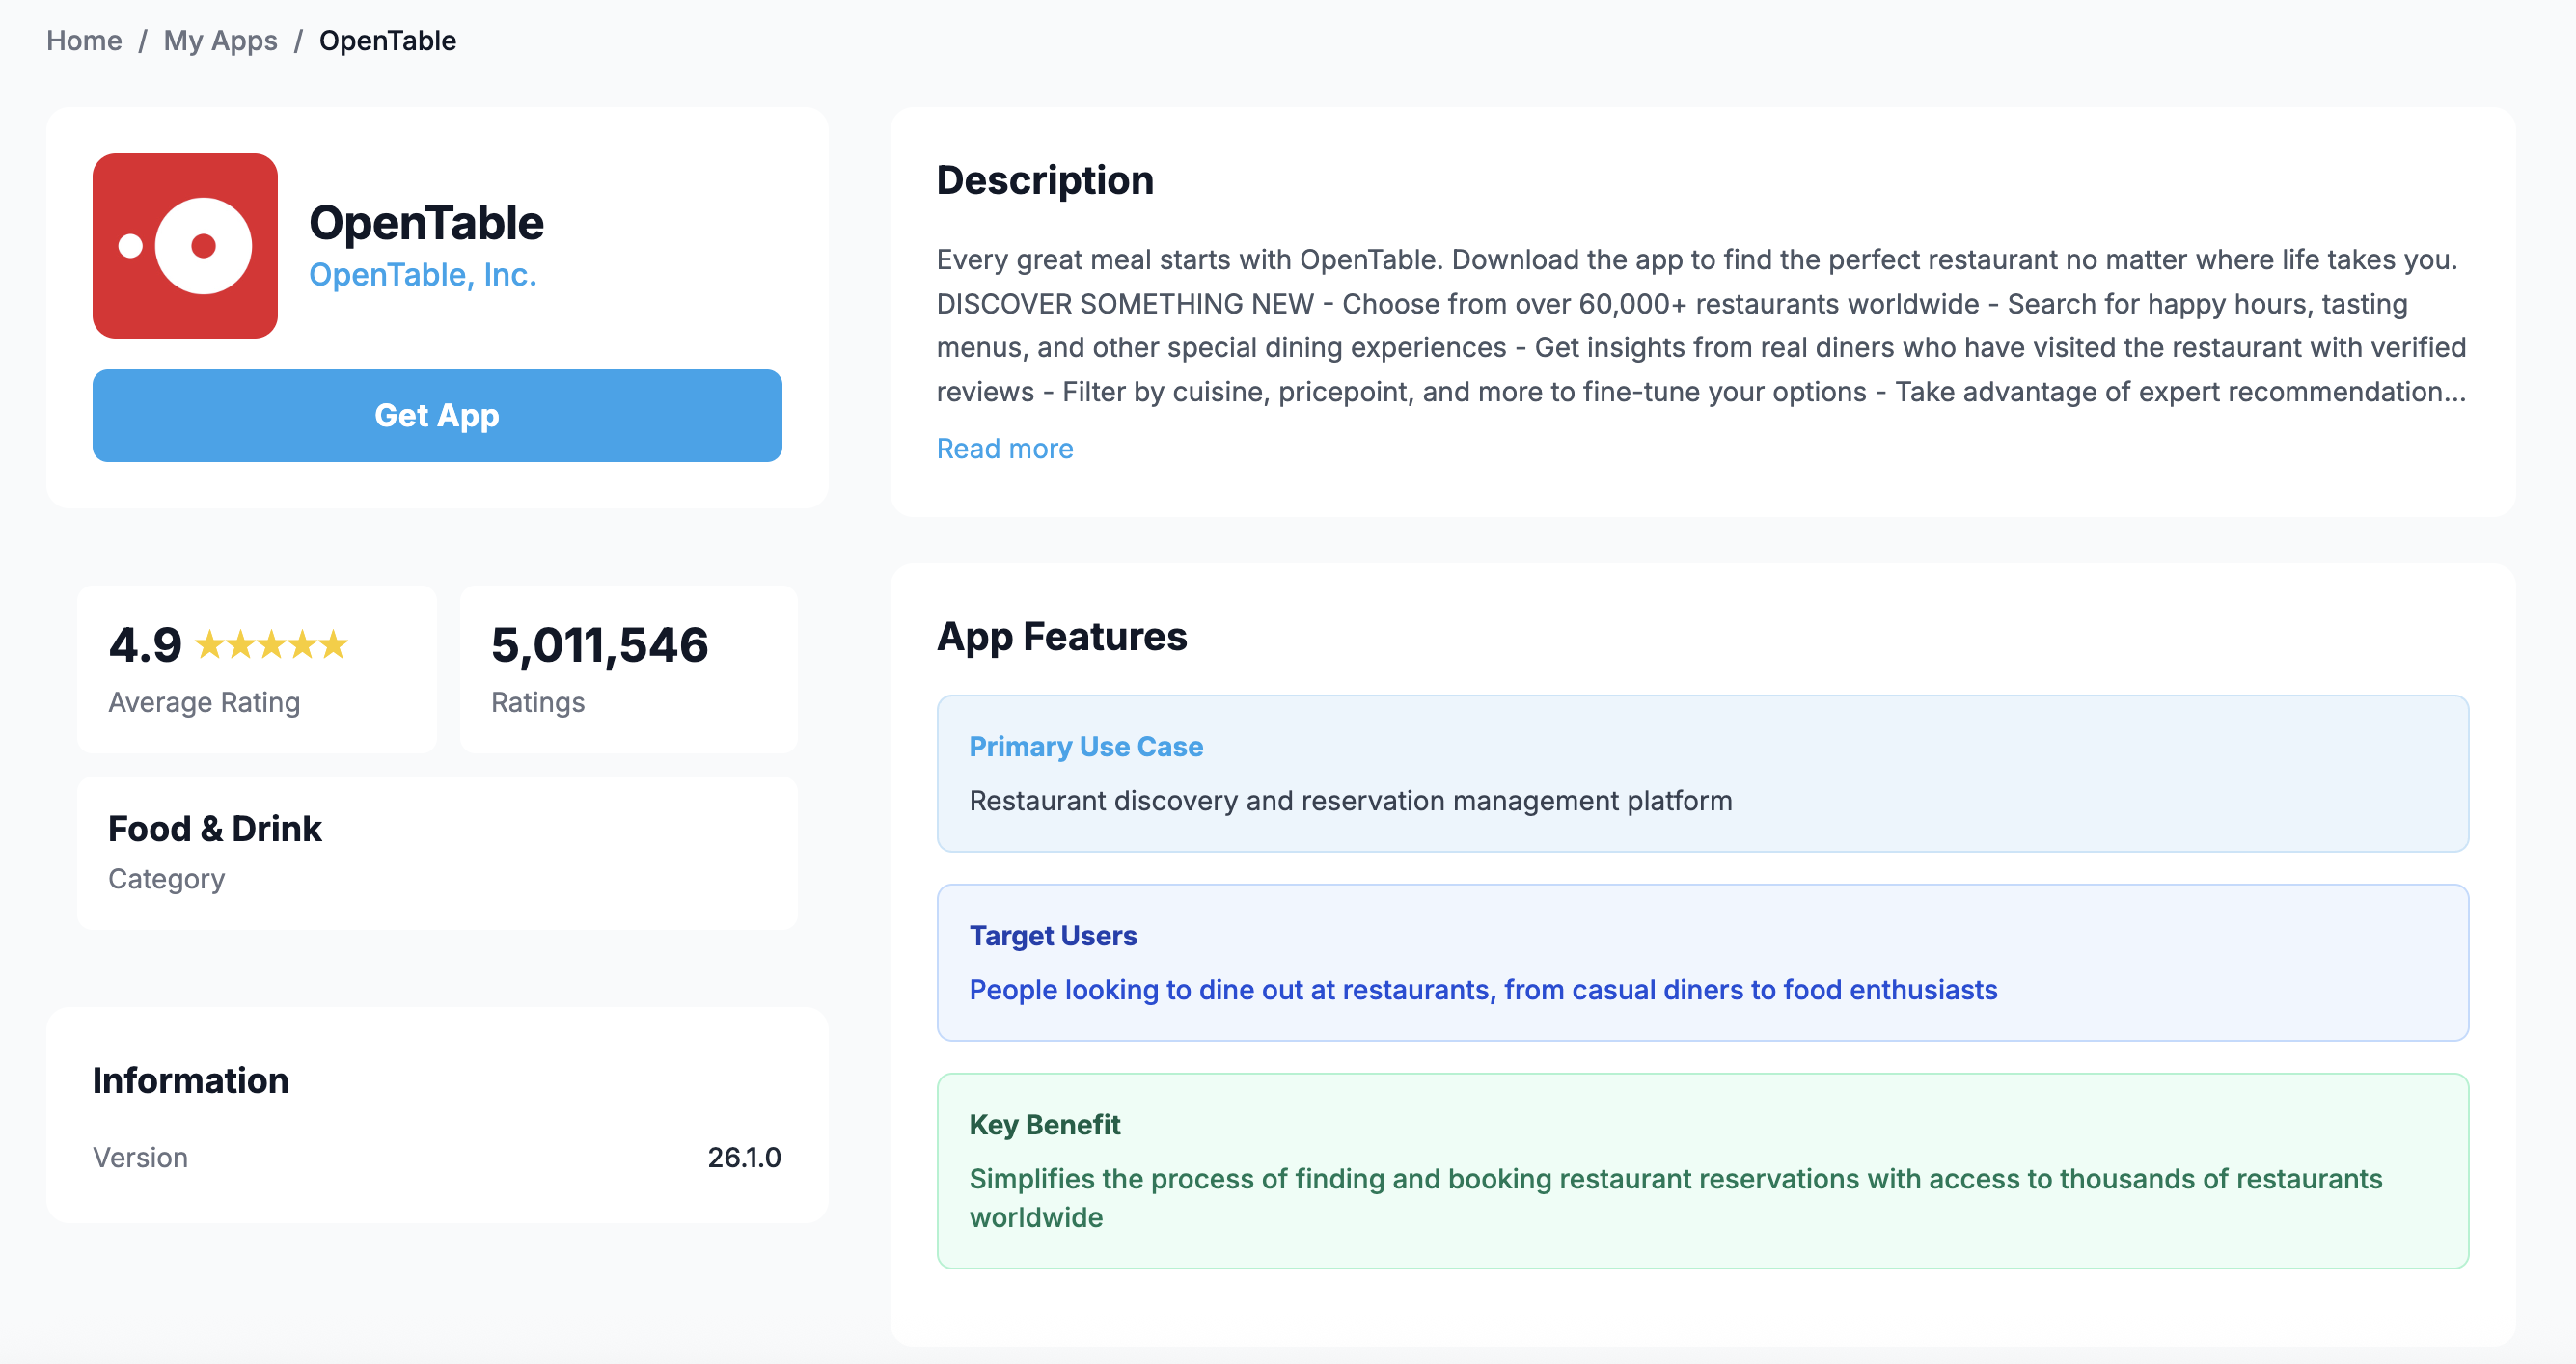Click the Key Benefit section
Screen dimensions: 2576x1364
[1043, 1124]
